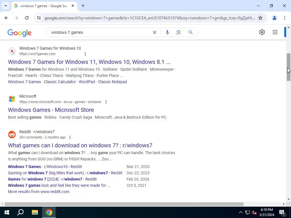The width and height of the screenshot is (291, 218).
Task: Open Windows 7 Games for Windows 11 result
Action: click(89, 62)
